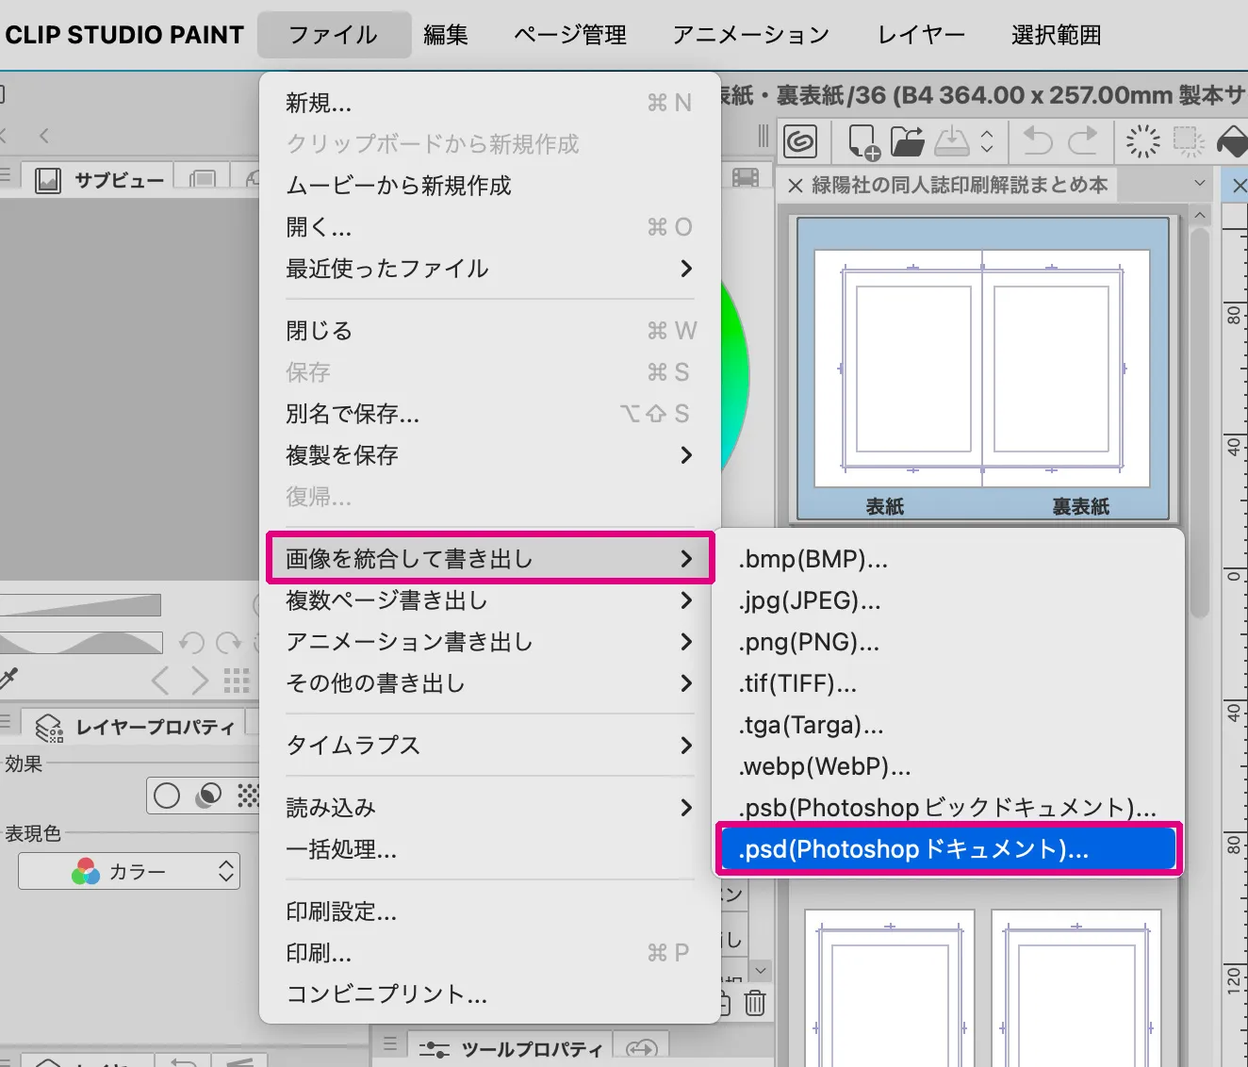Viewport: 1248px width, 1067px height.
Task: Expand その他の書き出し submenu
Action: [490, 683]
